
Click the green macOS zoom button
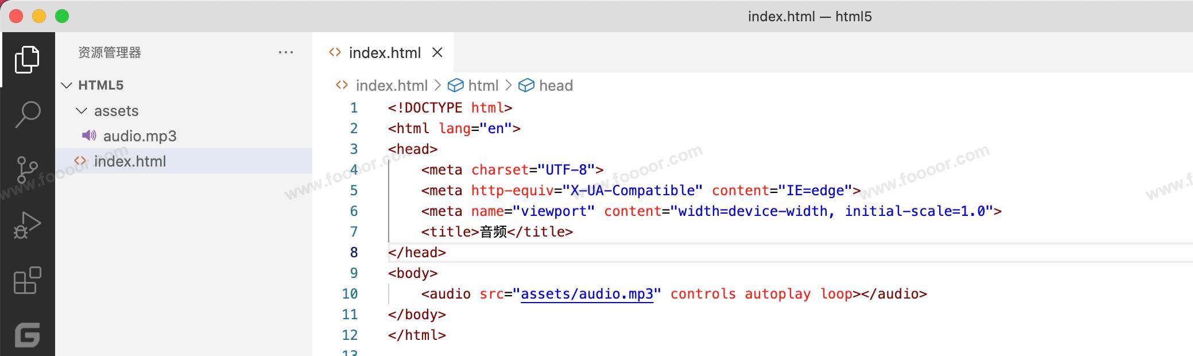[62, 16]
